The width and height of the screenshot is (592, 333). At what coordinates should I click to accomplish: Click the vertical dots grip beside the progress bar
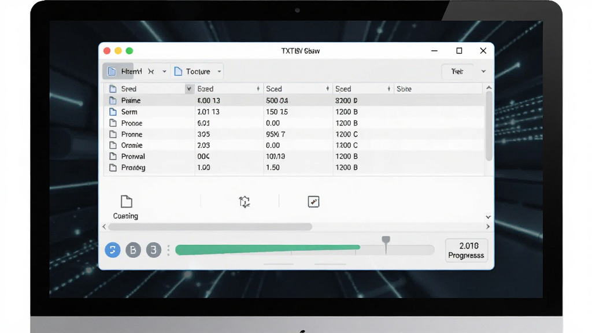168,250
